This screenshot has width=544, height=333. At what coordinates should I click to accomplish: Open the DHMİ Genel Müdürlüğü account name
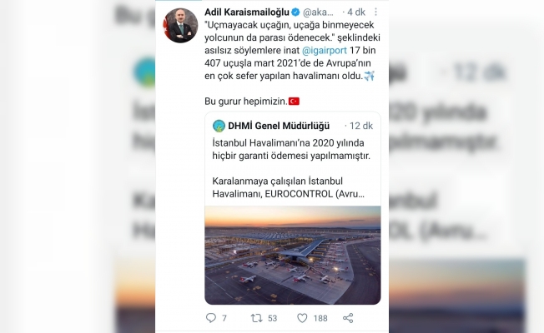point(279,126)
